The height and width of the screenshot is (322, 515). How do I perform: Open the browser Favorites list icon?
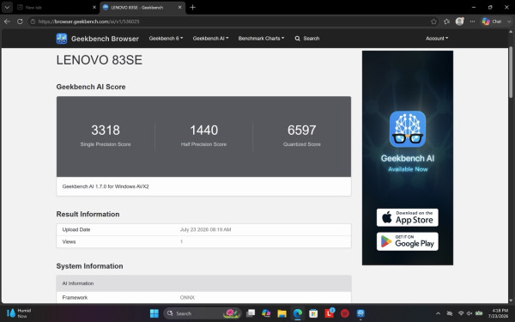[x=446, y=21]
